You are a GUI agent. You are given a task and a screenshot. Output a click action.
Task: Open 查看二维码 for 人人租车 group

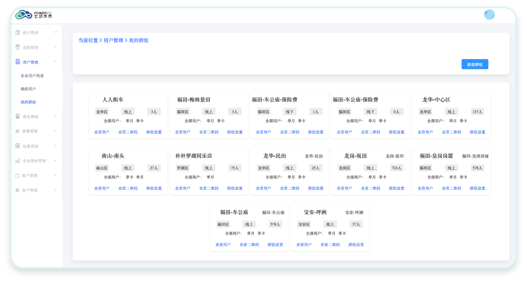click(x=128, y=132)
